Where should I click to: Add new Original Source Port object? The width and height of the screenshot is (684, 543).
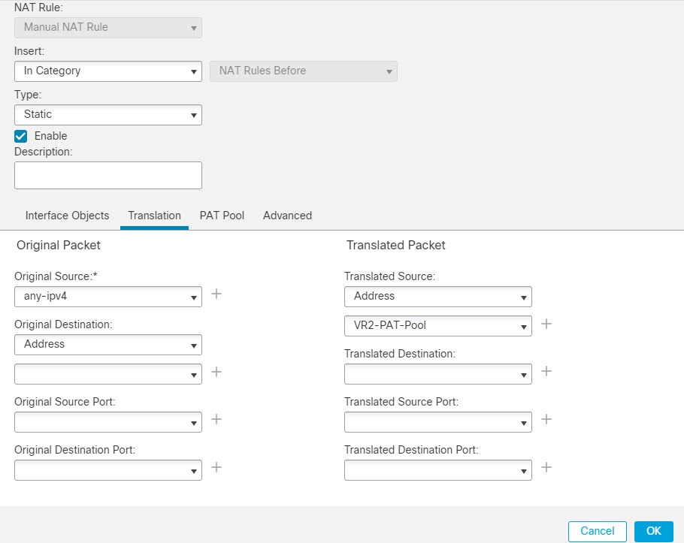(216, 420)
